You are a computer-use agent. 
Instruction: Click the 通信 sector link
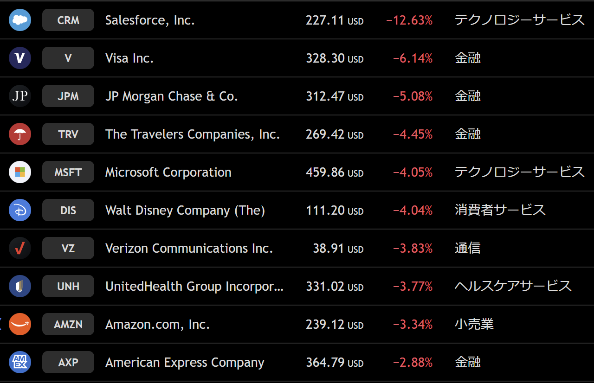click(x=467, y=249)
